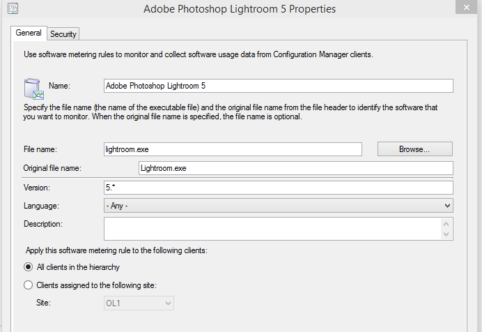Click the software metering rule icon beside Name
The height and width of the screenshot is (332, 482).
[33, 89]
